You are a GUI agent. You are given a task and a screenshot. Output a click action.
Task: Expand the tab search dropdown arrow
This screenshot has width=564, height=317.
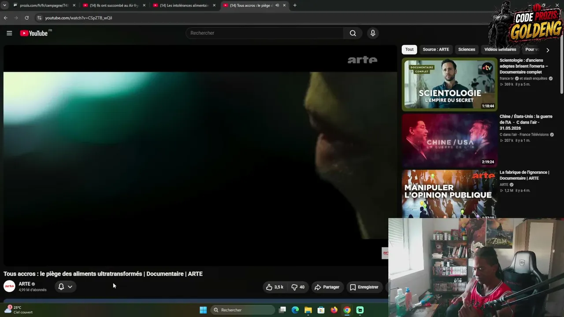[x=6, y=5]
